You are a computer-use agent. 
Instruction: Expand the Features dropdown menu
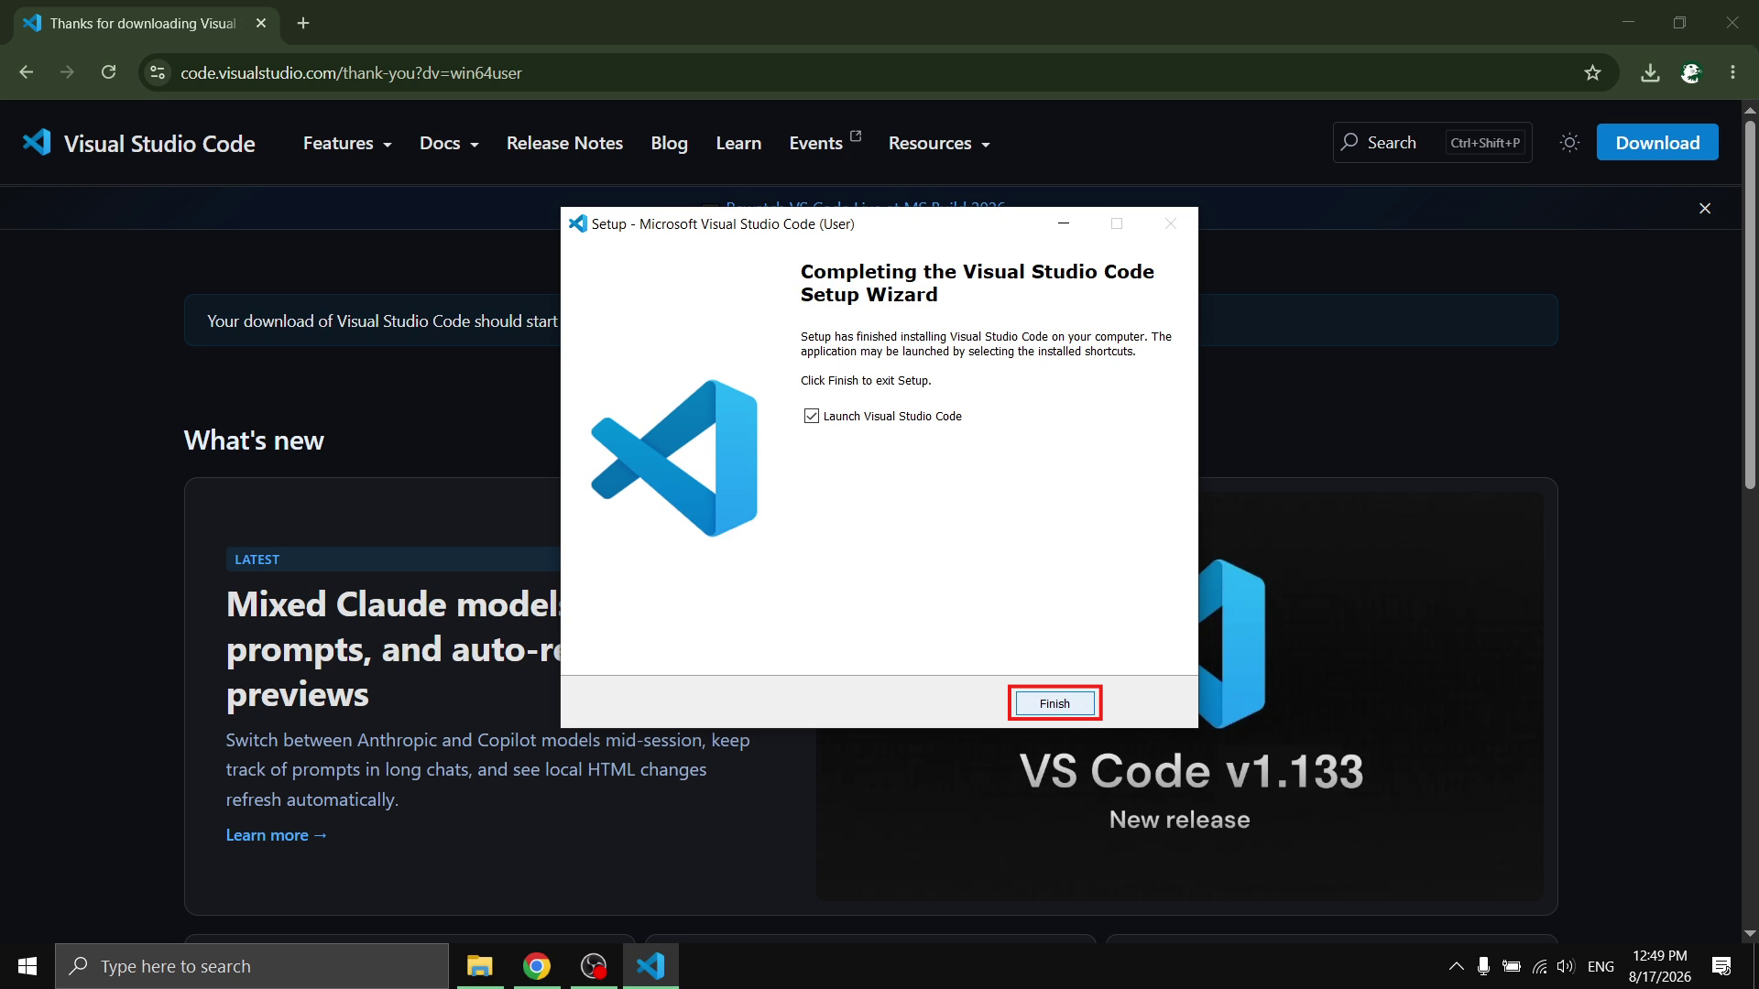point(347,143)
